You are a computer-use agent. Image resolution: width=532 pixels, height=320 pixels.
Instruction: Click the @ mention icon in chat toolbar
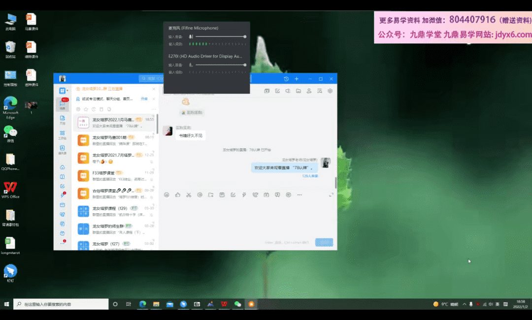(199, 195)
